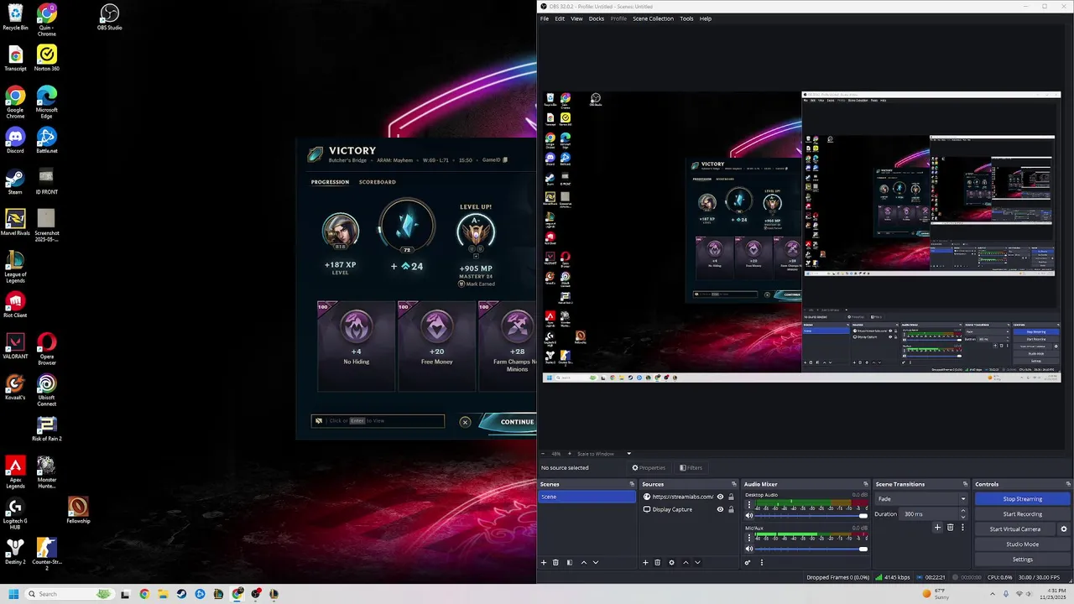Open virtual camera settings gear
The image size is (1074, 604).
1064,529
